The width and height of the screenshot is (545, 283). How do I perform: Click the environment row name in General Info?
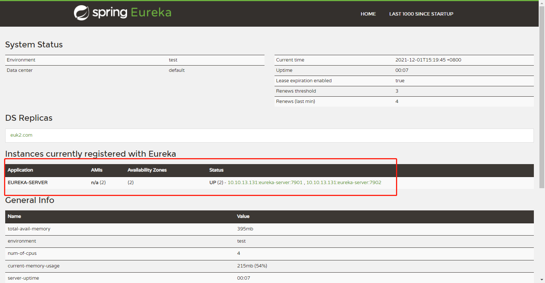(22, 241)
